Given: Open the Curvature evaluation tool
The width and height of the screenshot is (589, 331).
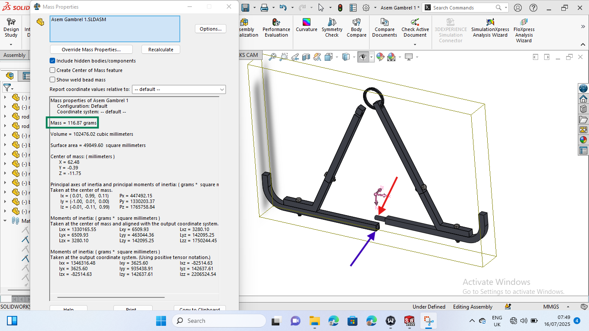Looking at the screenshot, I should coord(306,25).
